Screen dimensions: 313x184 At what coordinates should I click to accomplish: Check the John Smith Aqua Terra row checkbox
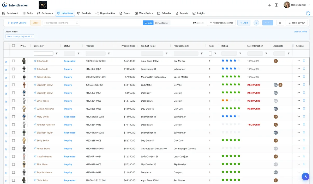click(x=14, y=61)
